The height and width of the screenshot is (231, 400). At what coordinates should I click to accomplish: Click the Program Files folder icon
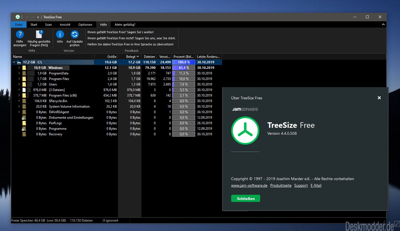click(24, 79)
